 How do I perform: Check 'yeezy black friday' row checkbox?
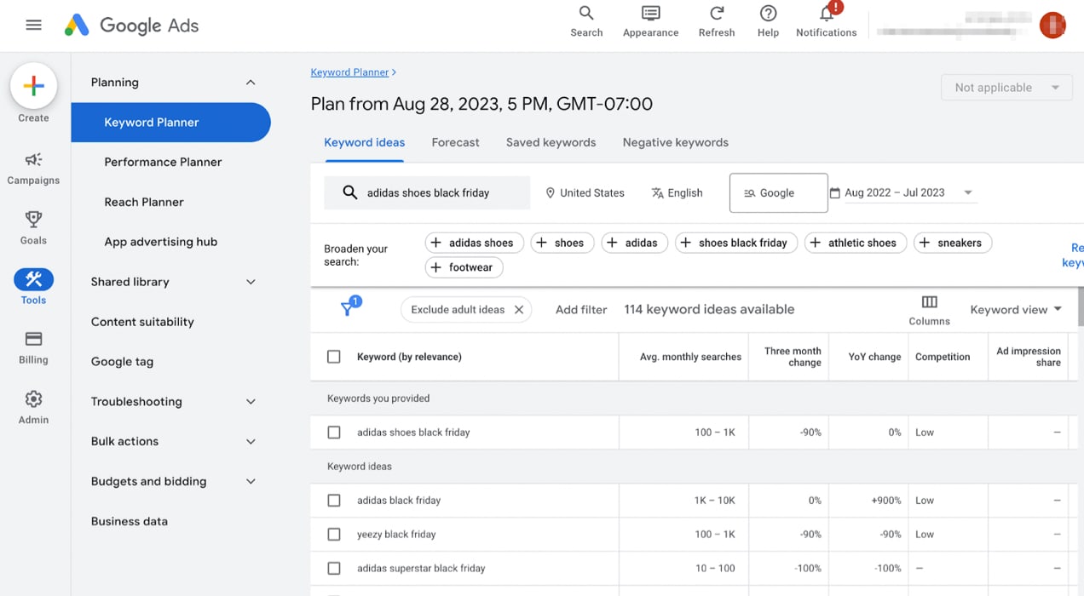click(x=334, y=535)
